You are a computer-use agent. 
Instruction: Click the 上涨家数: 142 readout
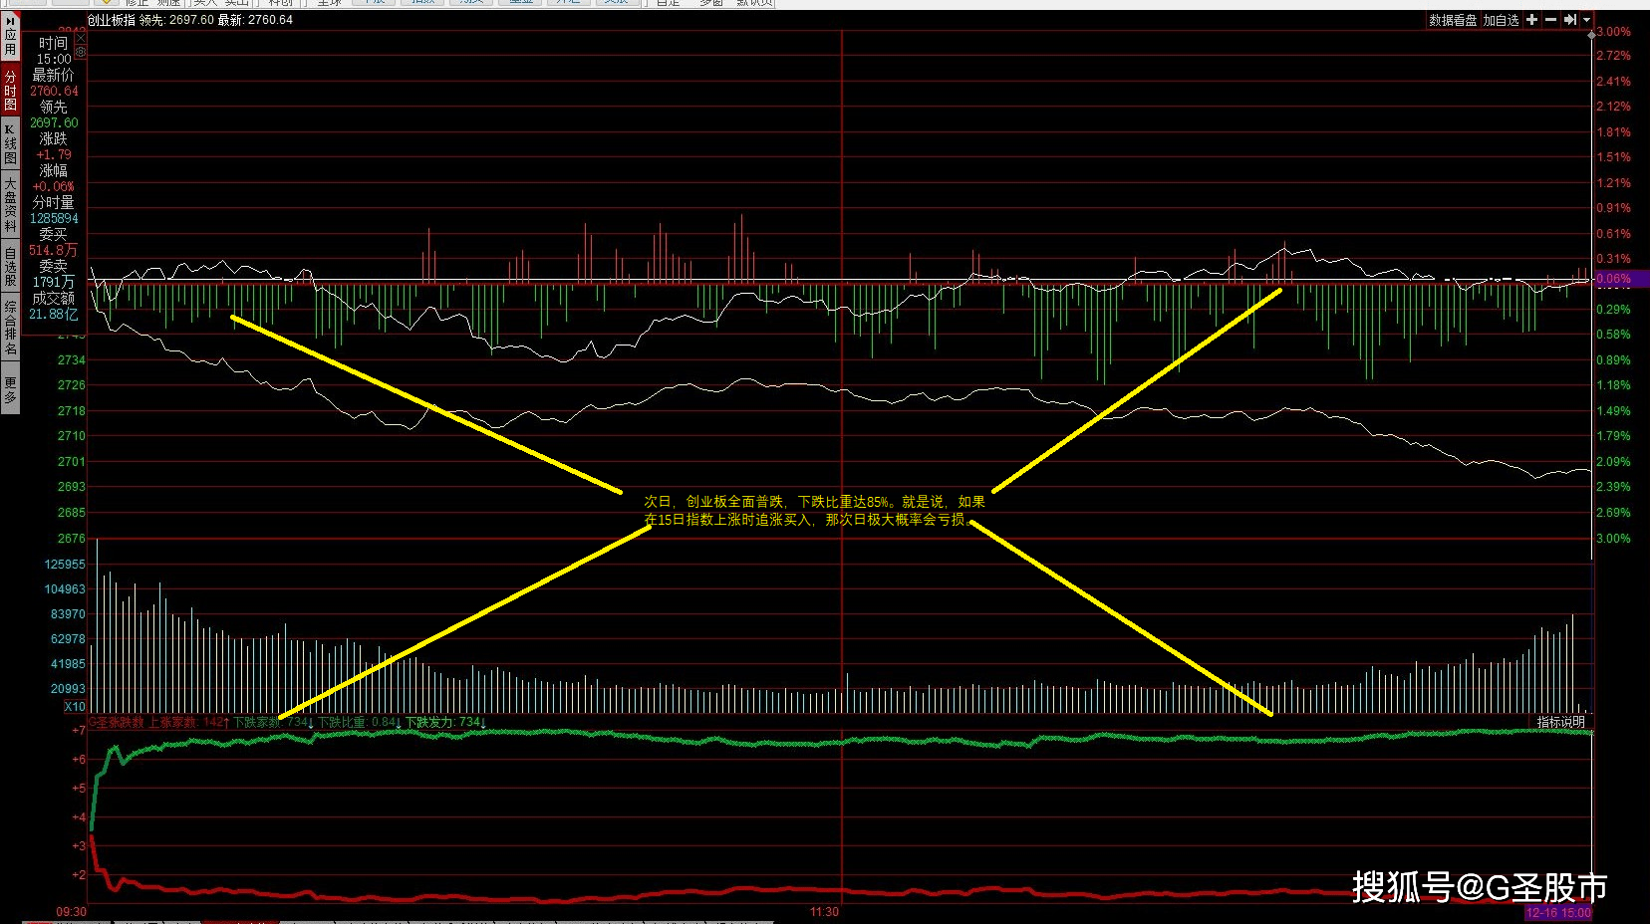(188, 723)
